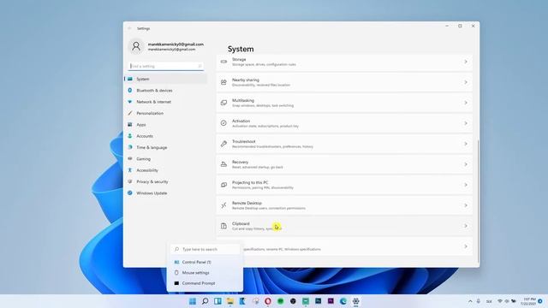This screenshot has height=308, width=548.
Task: Click the Settings back arrow
Action: pos(129,28)
